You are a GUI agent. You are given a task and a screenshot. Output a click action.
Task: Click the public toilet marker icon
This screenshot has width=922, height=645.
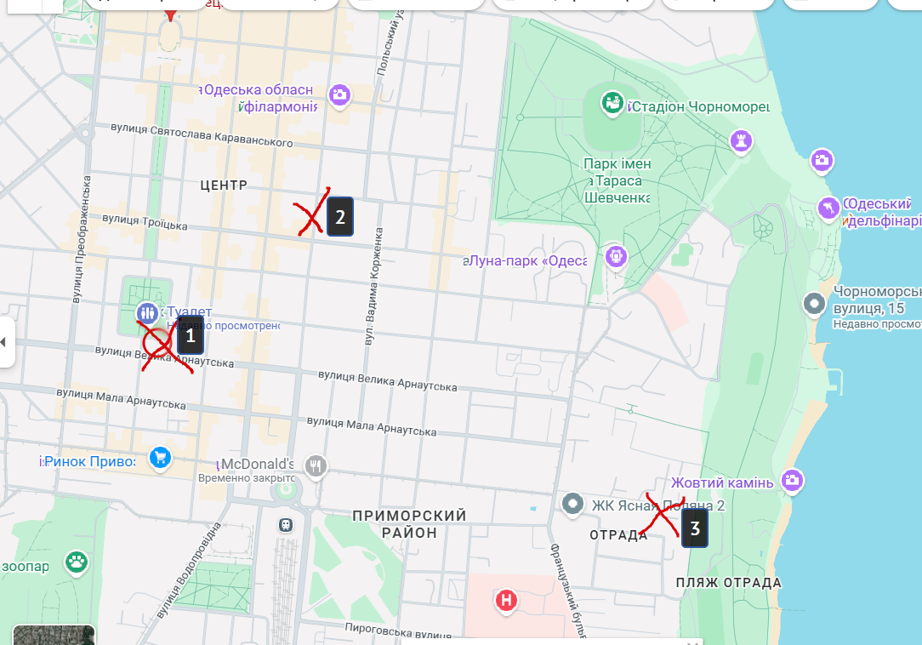[147, 312]
